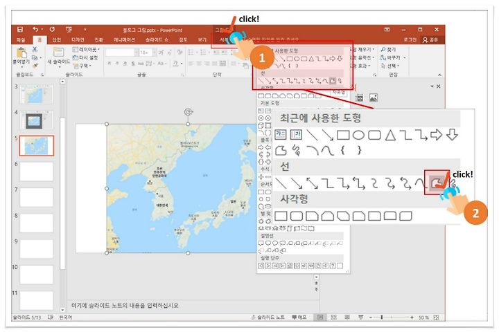Open the 선택 select dropdown in editing group
Image resolution: width=499 pixels, height=332 pixels.
(x=389, y=66)
